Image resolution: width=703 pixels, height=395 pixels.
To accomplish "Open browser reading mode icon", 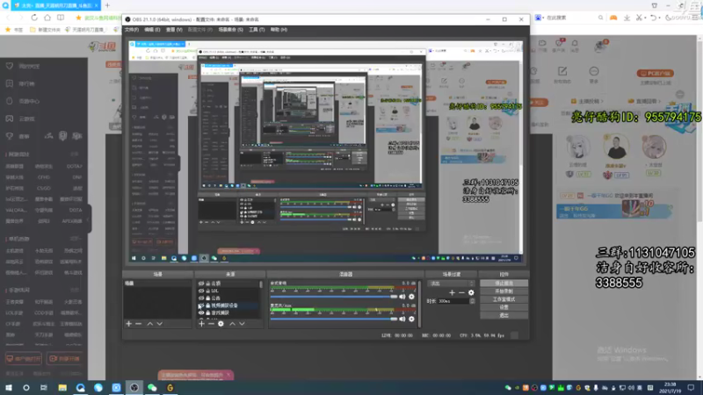I will 61,18.
